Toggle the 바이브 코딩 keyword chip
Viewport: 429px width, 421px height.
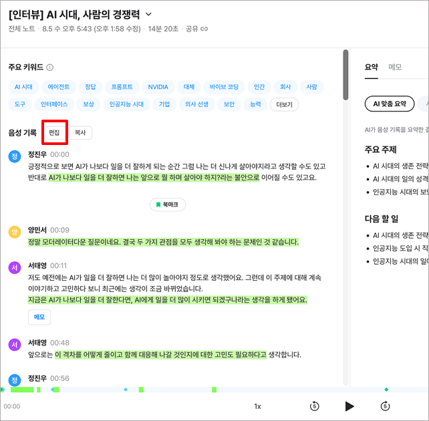(x=224, y=87)
